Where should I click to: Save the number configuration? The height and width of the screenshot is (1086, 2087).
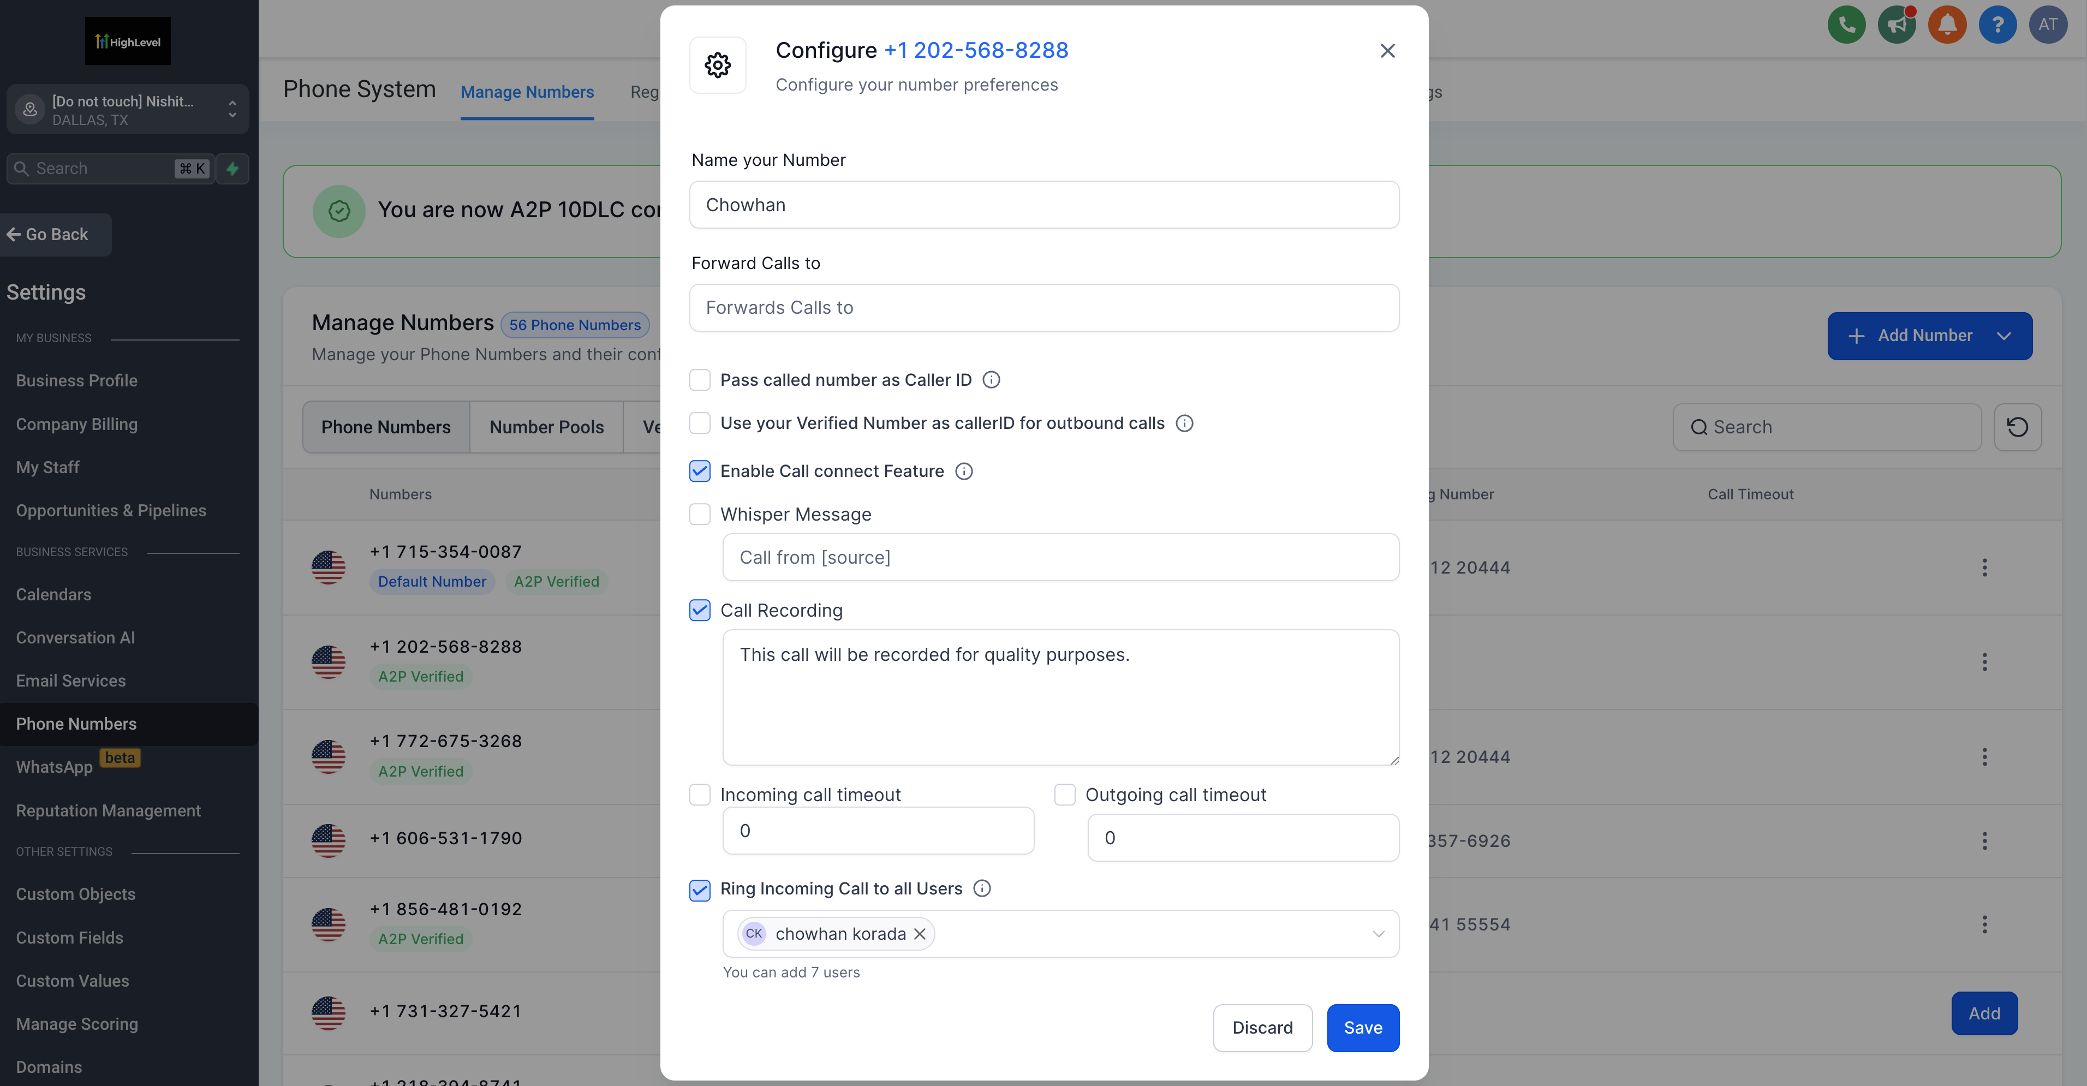pos(1363,1028)
